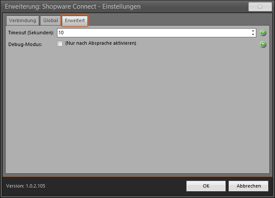Decrease timeout with the down arrow
275x198 pixels.
point(253,34)
